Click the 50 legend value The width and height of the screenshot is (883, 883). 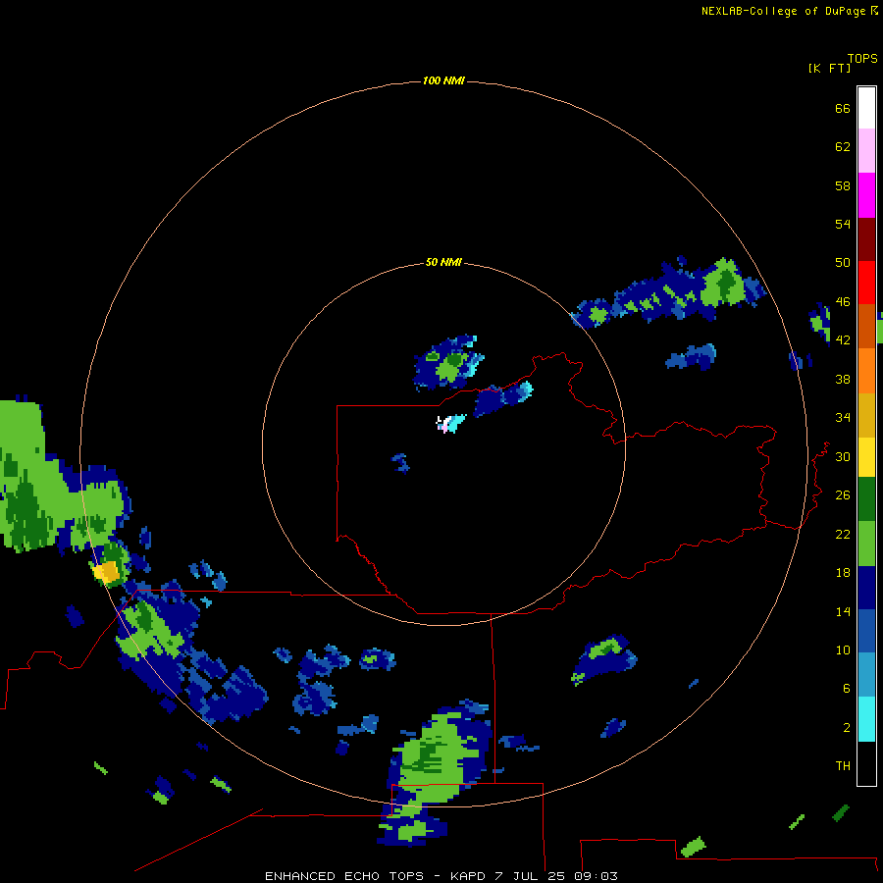click(x=843, y=262)
